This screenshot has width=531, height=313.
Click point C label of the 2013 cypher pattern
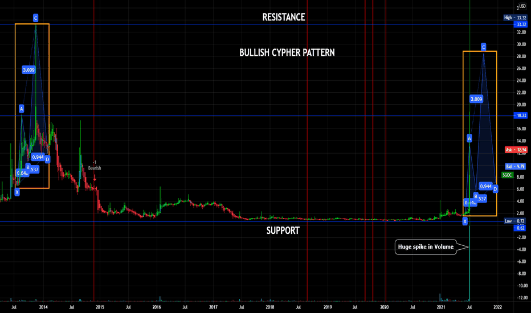(x=35, y=18)
